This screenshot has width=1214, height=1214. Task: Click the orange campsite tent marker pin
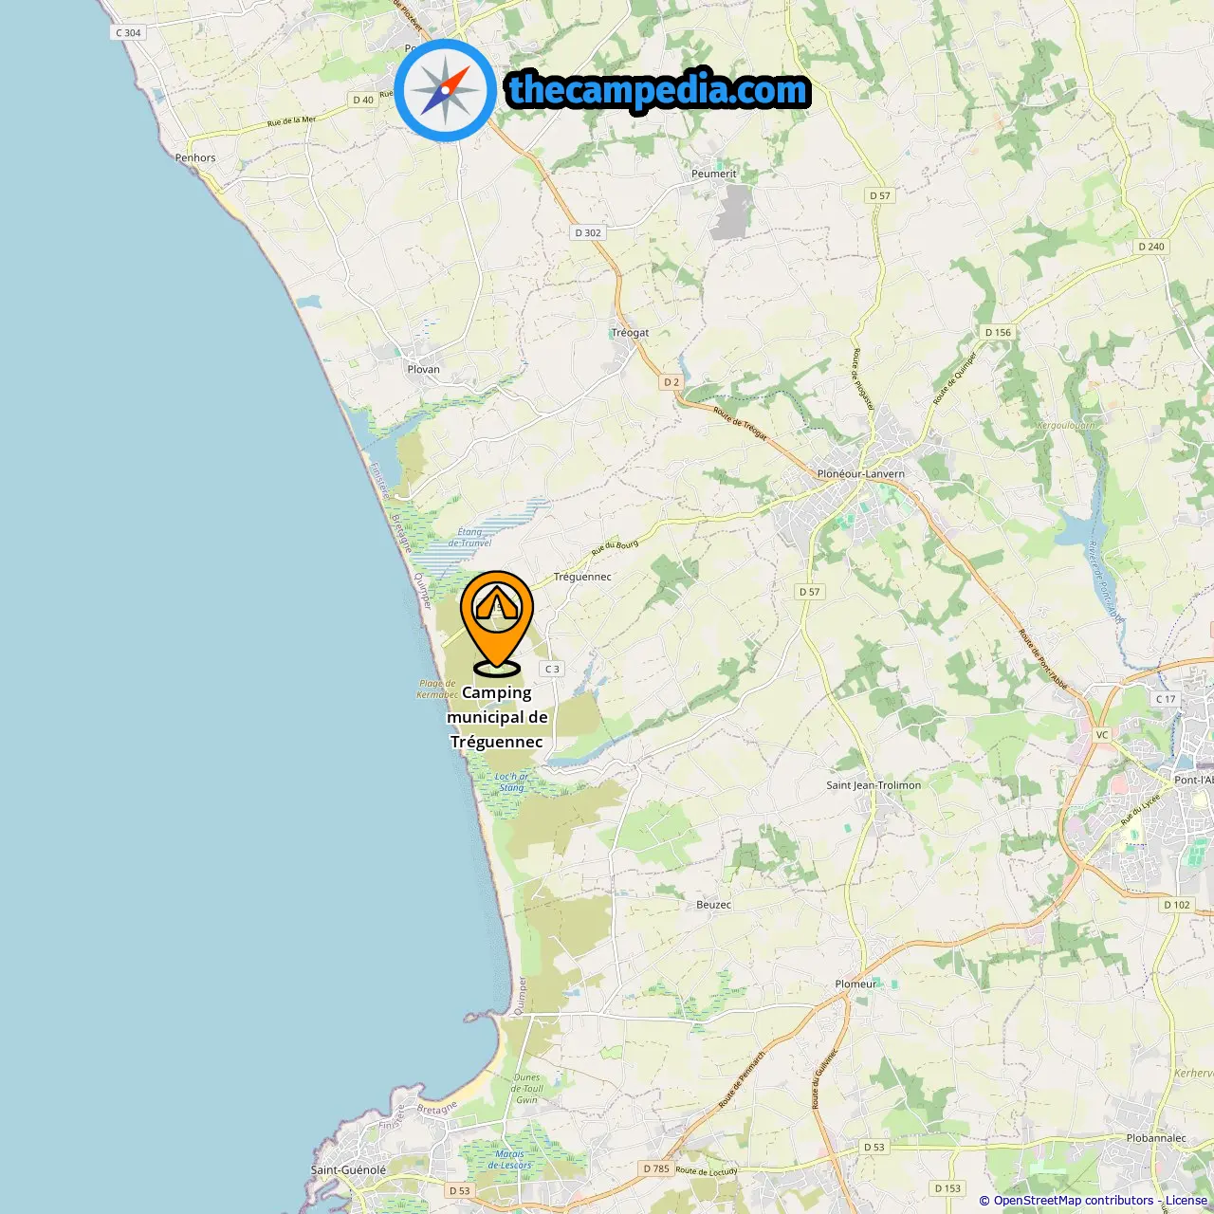coord(497,623)
